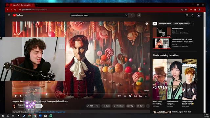
Task: Show more filter chips with the arrow
Action: [x=194, y=24]
